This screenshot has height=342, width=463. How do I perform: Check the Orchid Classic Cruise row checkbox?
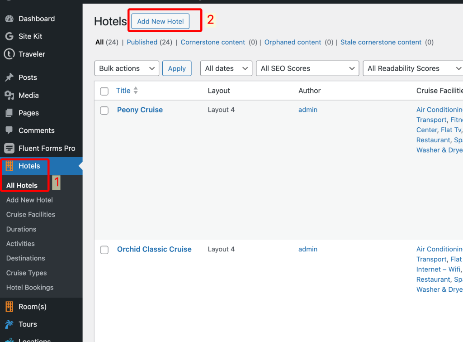tap(104, 250)
